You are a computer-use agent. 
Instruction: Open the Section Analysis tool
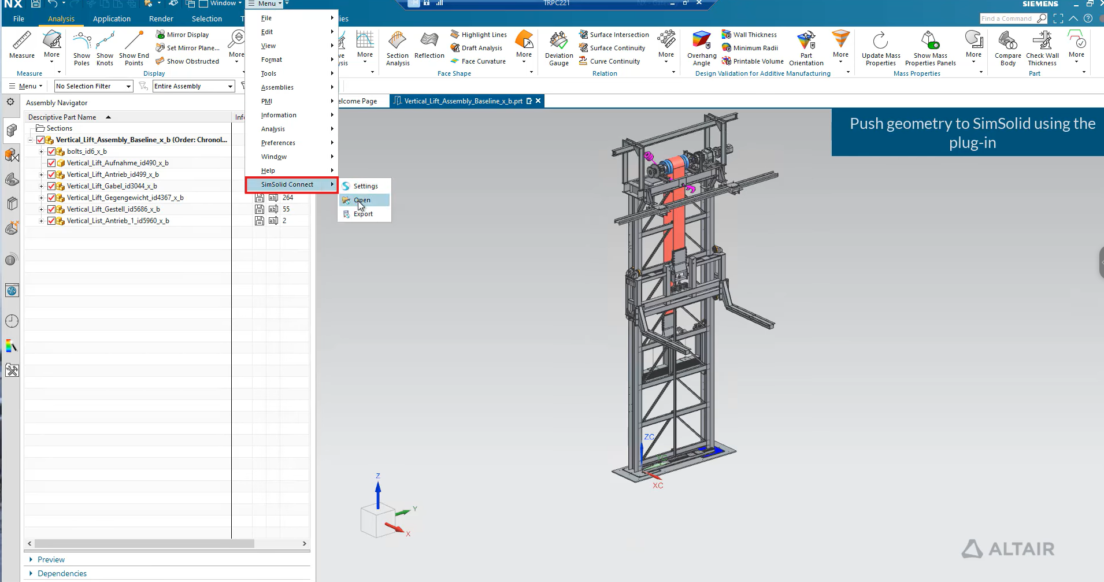coord(398,42)
